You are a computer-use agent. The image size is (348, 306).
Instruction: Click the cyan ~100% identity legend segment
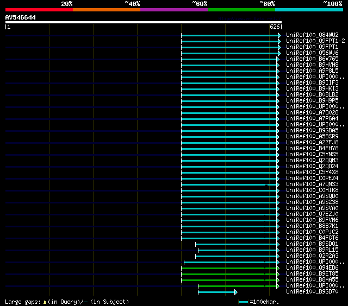309,10
